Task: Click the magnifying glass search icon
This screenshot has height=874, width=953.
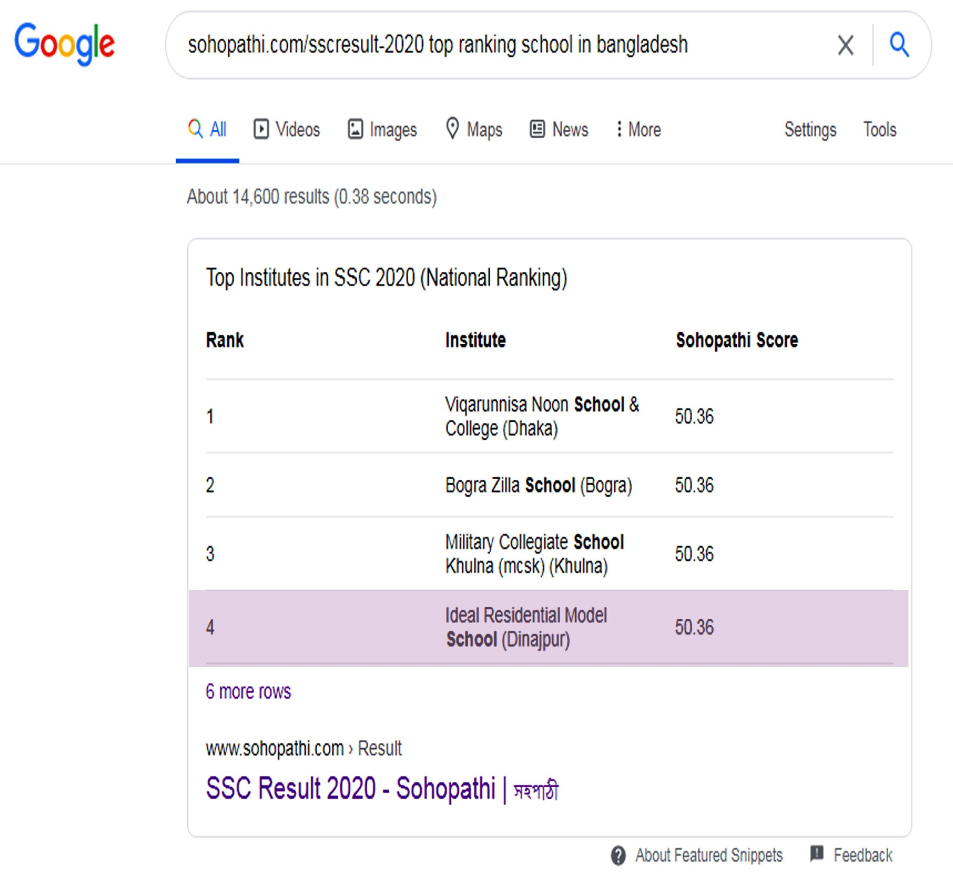Action: (899, 45)
